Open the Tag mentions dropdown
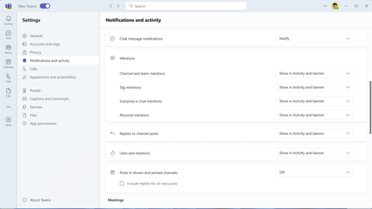 coord(314,87)
